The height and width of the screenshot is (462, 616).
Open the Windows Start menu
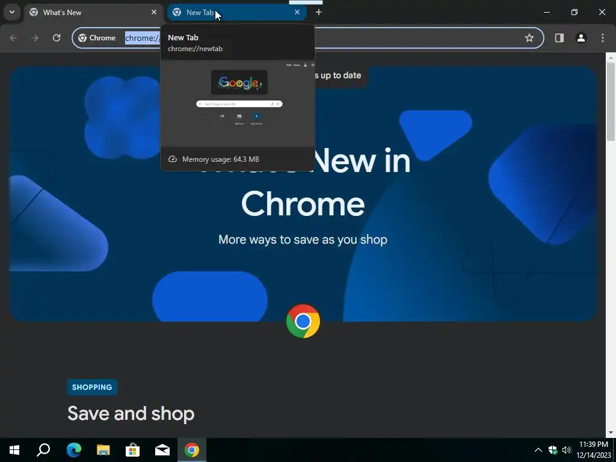tap(14, 450)
